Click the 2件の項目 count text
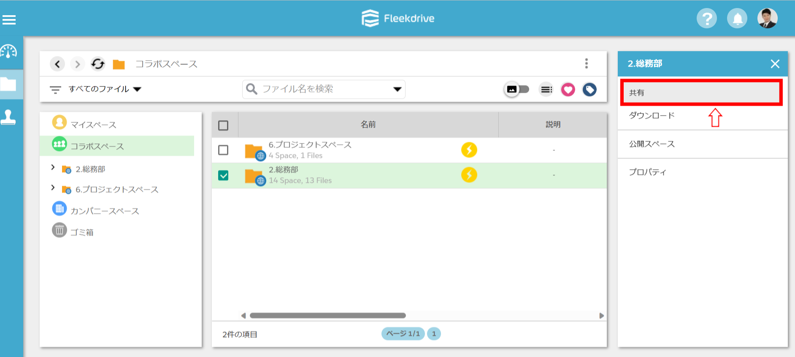This screenshot has height=357, width=795. pos(240,334)
